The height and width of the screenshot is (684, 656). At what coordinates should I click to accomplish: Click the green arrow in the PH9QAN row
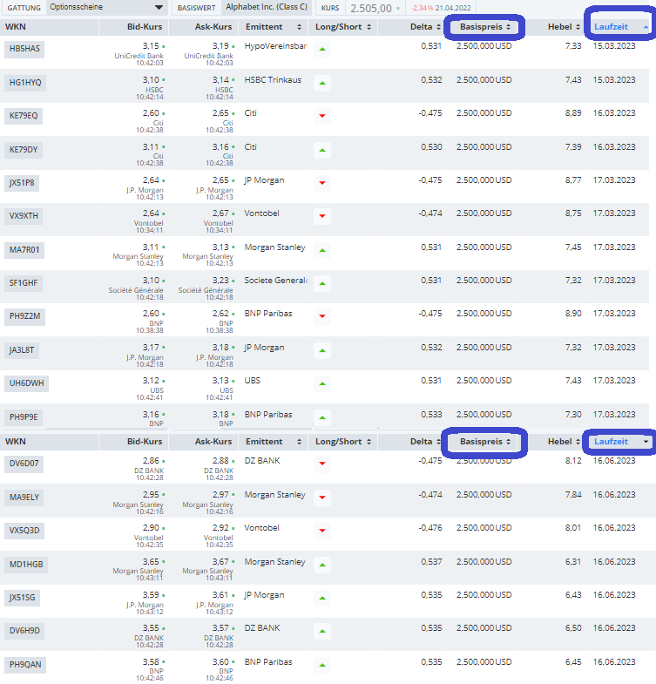click(322, 665)
